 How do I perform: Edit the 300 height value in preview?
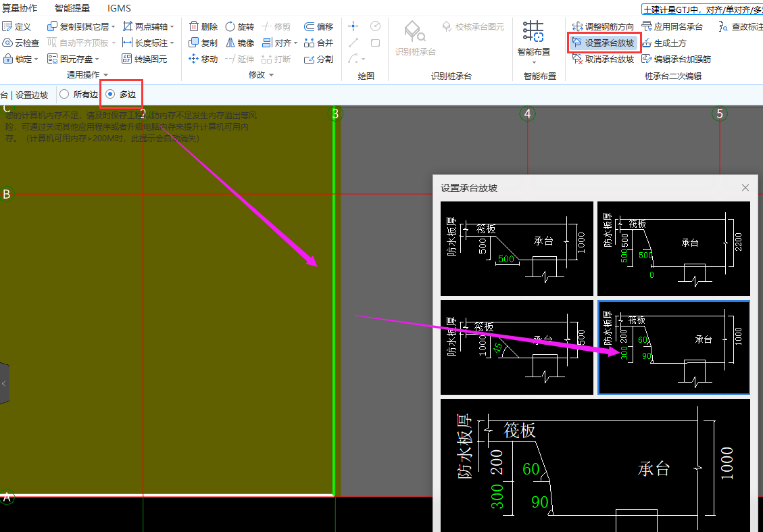point(497,496)
